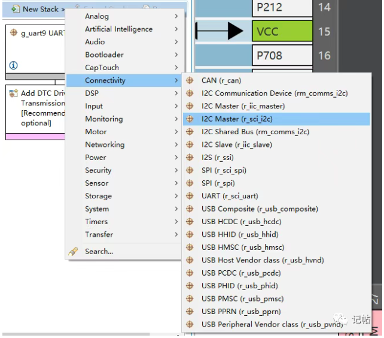Click icon beside USB HCDC
The height and width of the screenshot is (338, 384).
[x=190, y=222]
